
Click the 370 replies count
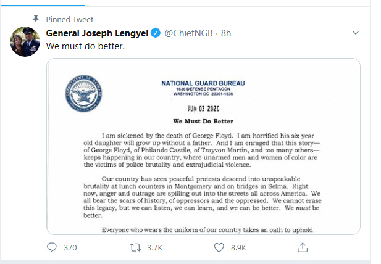tap(70, 248)
